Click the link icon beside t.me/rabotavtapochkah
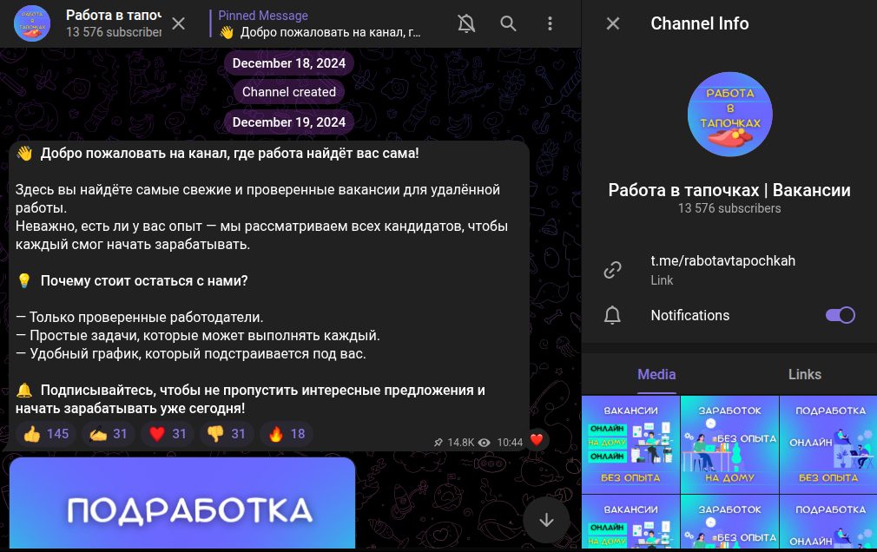This screenshot has width=877, height=552. (612, 270)
